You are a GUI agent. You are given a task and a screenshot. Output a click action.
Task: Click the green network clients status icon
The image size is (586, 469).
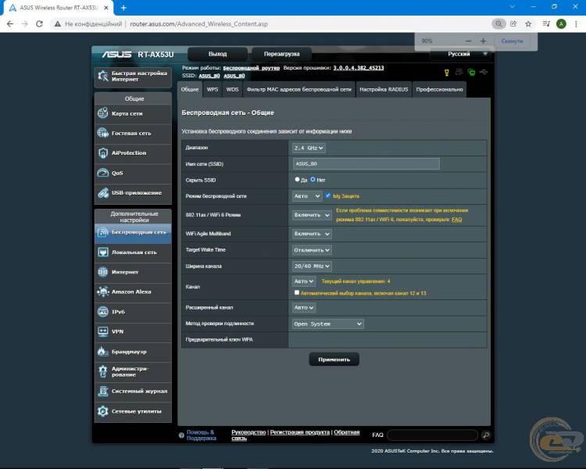pyautogui.click(x=472, y=72)
